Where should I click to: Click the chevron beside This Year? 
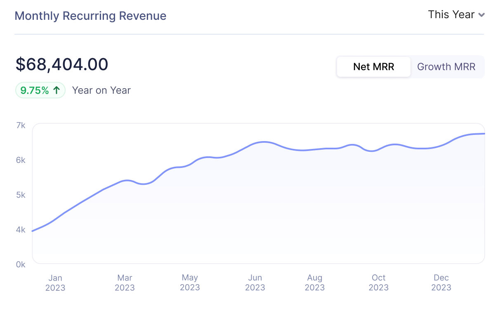481,15
